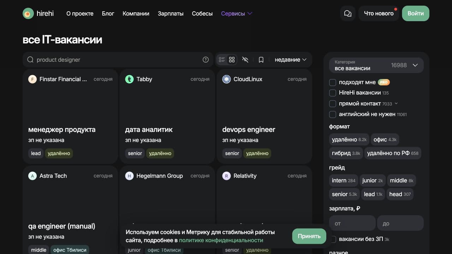452x254 pixels.
Task: Click the hirehi logo icon
Action: [28, 13]
